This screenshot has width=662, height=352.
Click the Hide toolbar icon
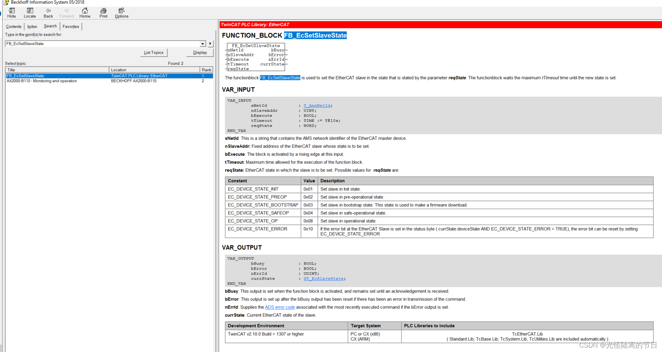[12, 13]
